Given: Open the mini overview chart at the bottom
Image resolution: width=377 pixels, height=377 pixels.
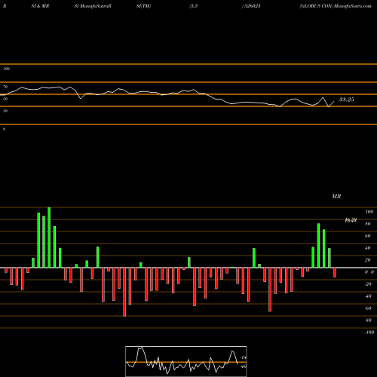Looking at the screenshot, I should 186,361.
